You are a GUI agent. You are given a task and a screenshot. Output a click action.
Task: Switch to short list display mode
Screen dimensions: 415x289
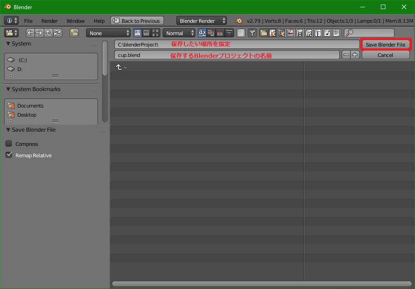pyautogui.click(x=138, y=33)
